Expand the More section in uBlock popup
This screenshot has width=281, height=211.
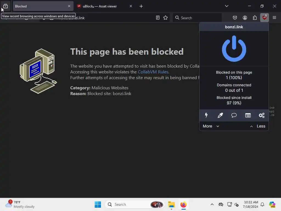[211, 126]
